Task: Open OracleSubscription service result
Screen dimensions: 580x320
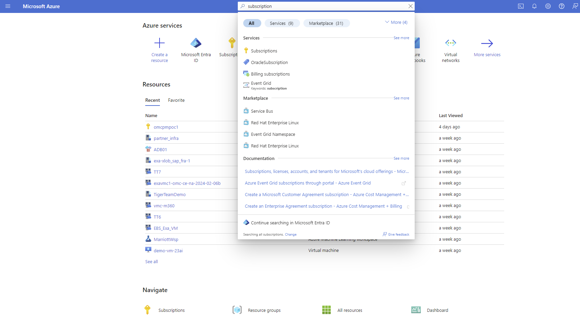Action: click(269, 62)
